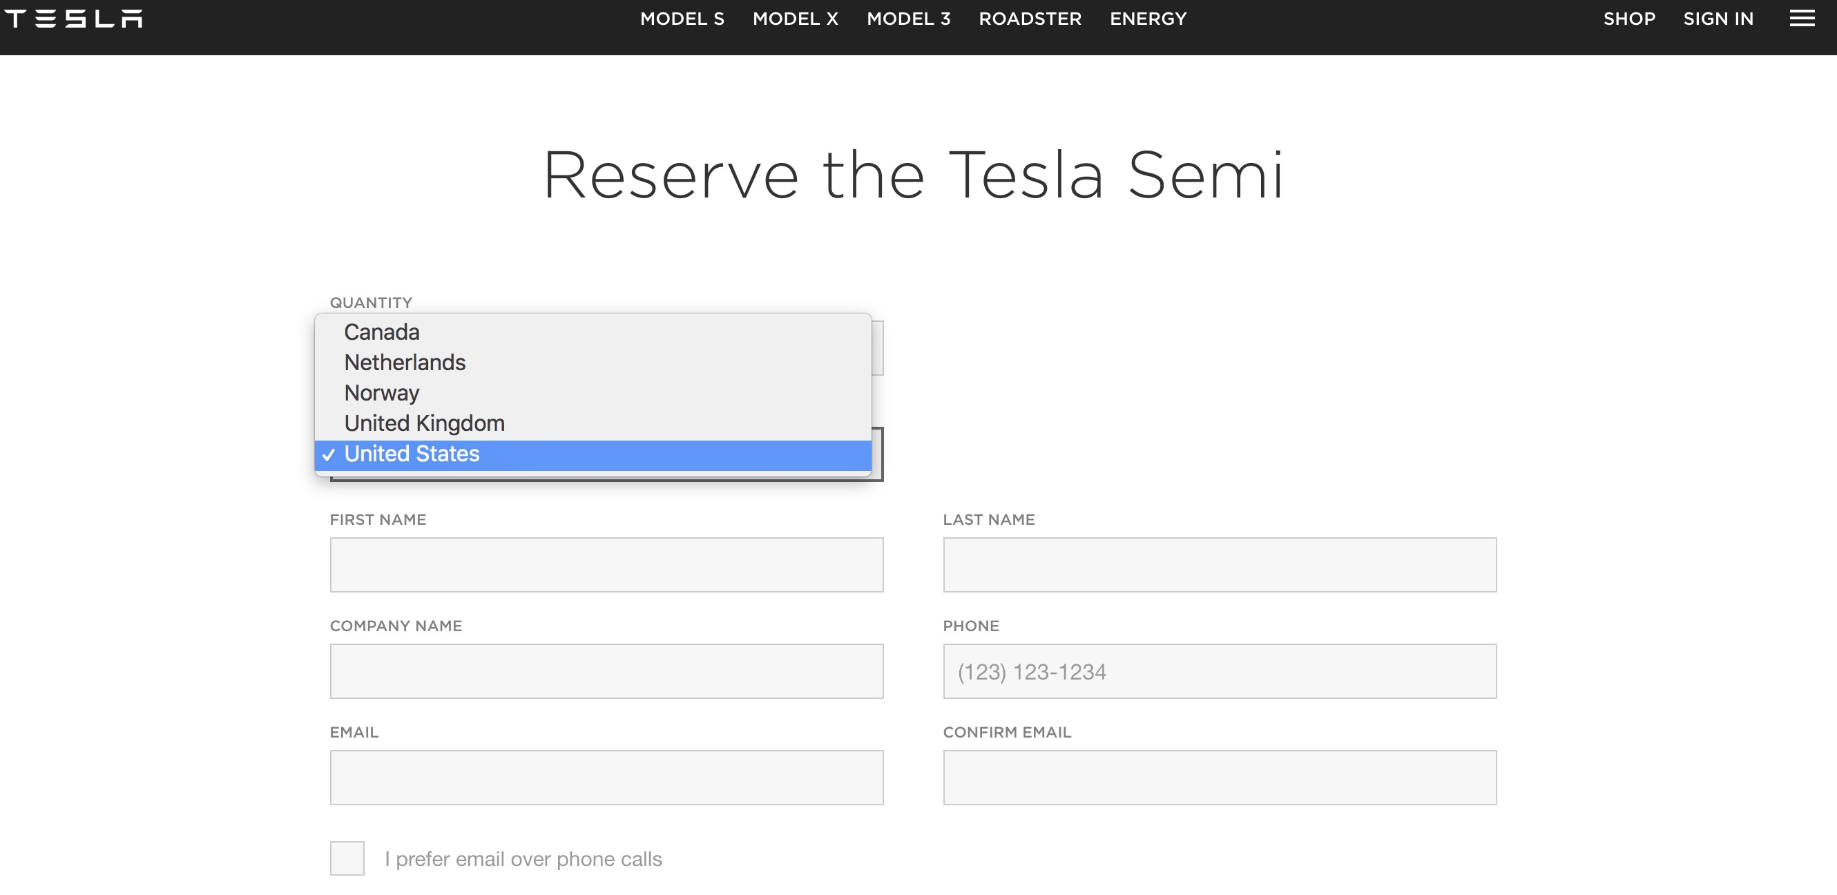Focus the First Name field
The image size is (1837, 895).
[606, 565]
